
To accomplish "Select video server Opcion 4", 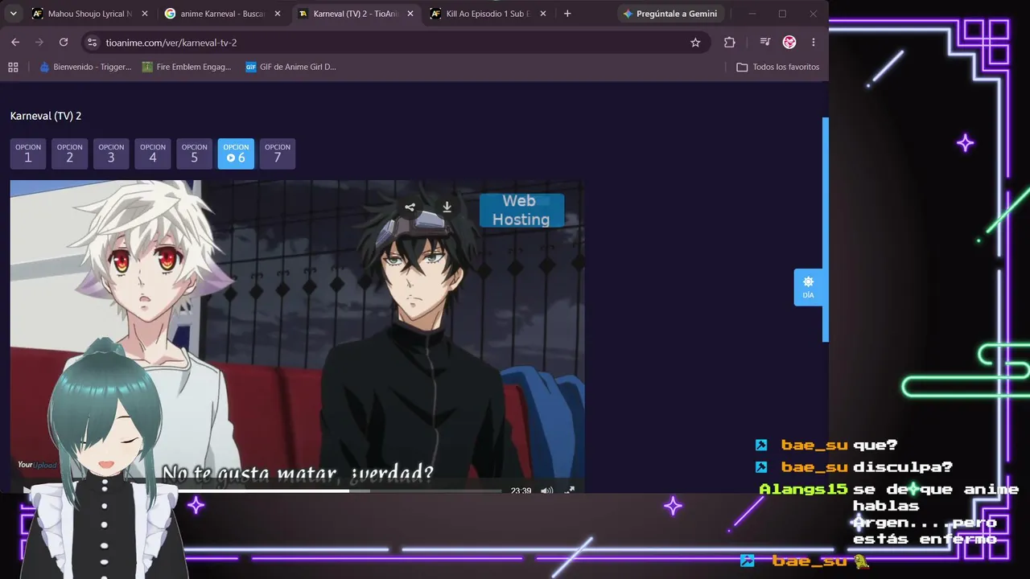I will pos(153,154).
